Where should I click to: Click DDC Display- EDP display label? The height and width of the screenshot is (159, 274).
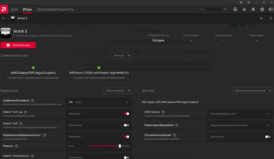pyautogui.click(x=170, y=102)
